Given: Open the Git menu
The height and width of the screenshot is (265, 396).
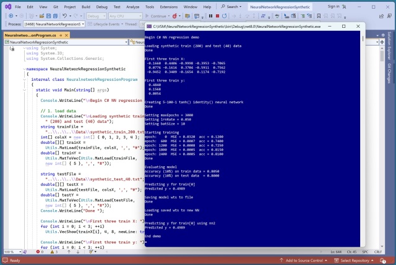Looking at the screenshot, I should point(56,7).
